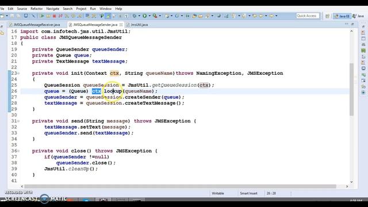Toggle Use Step Filters toolbar button
The image size is (368, 207).
[x=94, y=16]
